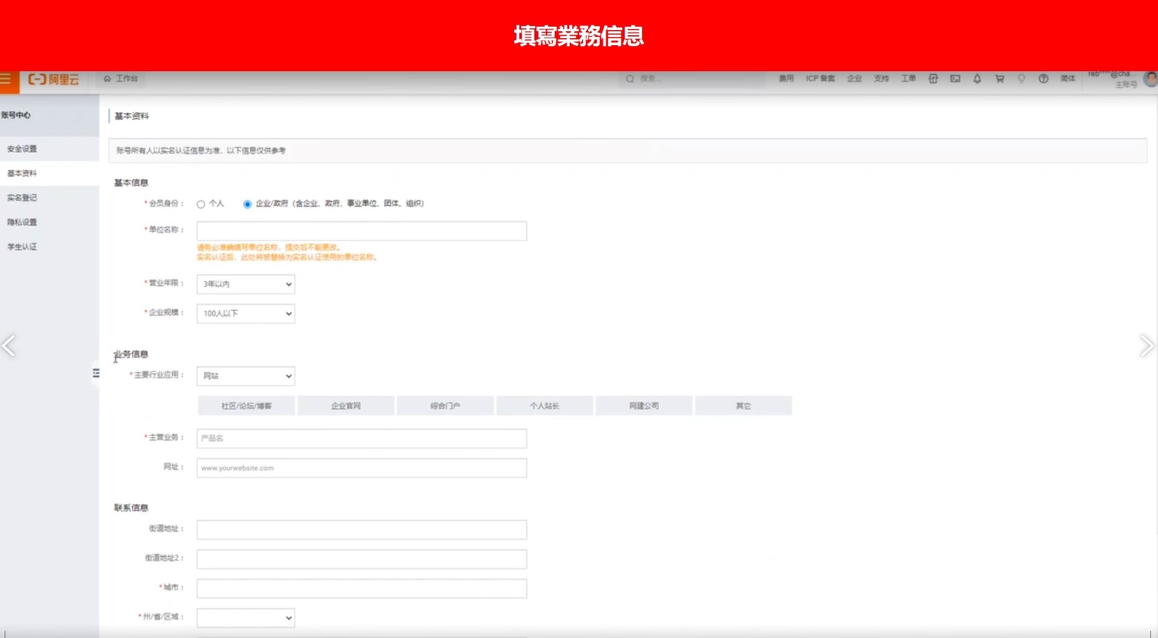Click the 单位名称 input field
Viewport: 1158px width, 638px height.
[x=361, y=231]
